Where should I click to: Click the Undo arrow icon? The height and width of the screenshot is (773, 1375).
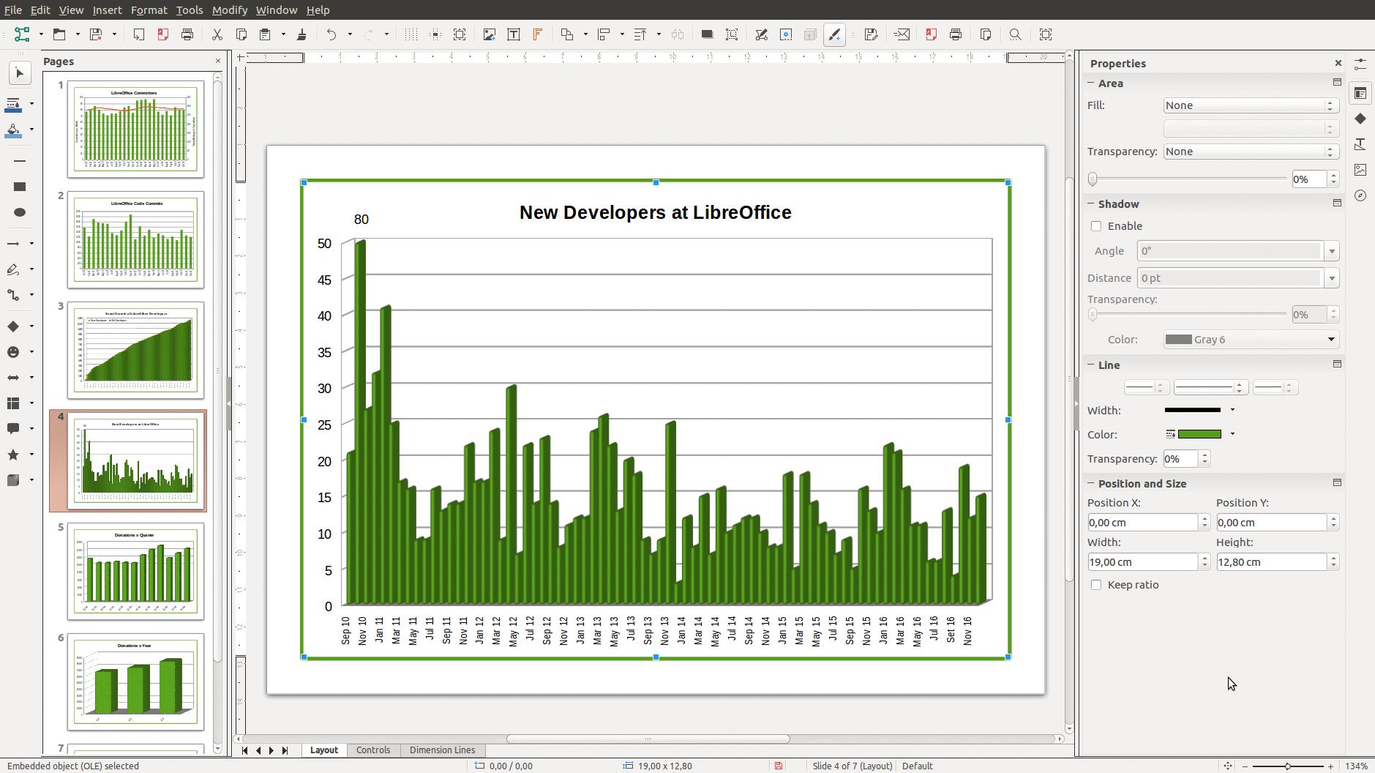point(331,34)
